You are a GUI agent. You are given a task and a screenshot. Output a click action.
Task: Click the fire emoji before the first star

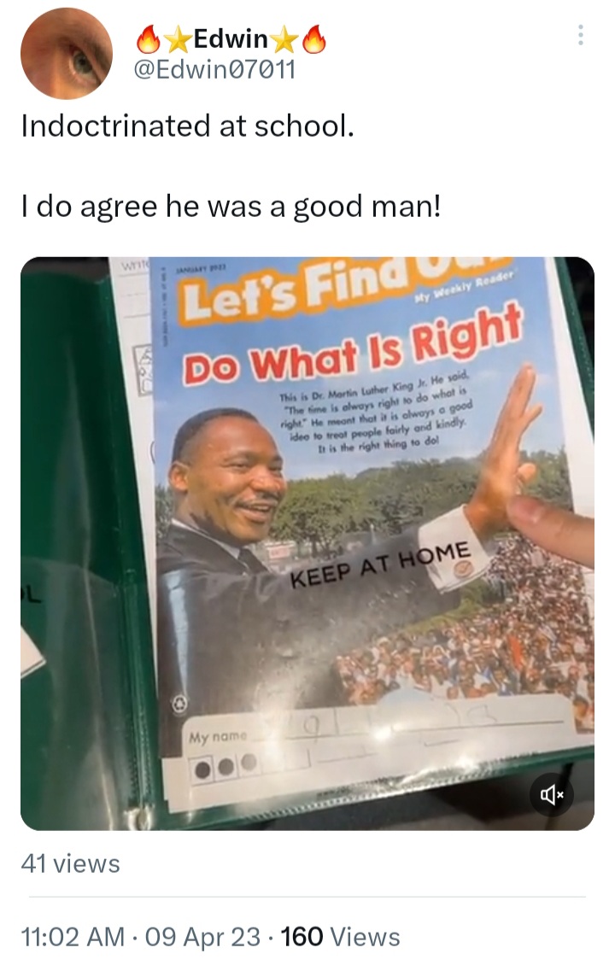tap(149, 39)
